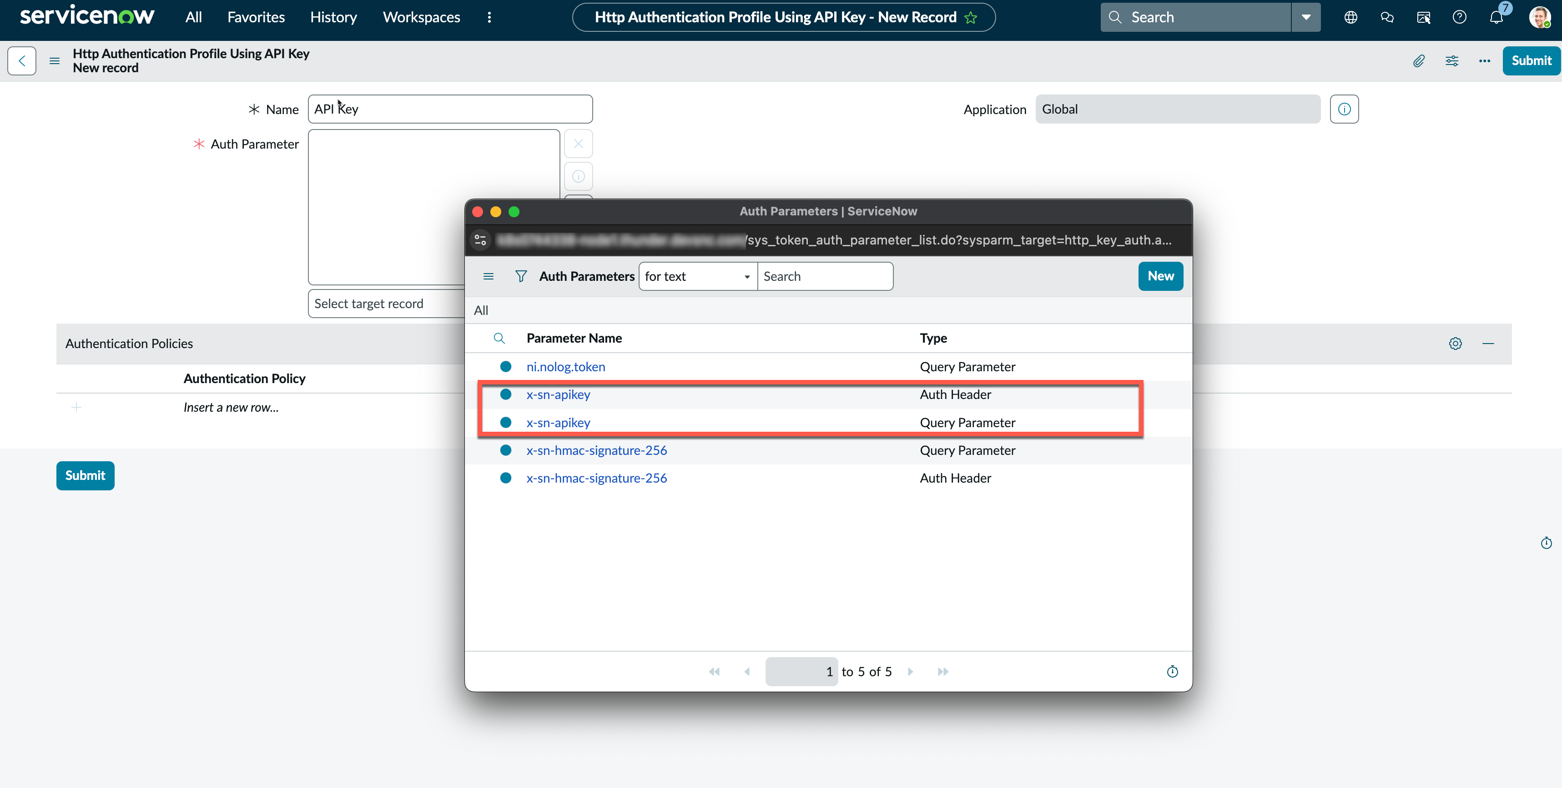
Task: Open the attachments paperclip icon
Action: [1419, 60]
